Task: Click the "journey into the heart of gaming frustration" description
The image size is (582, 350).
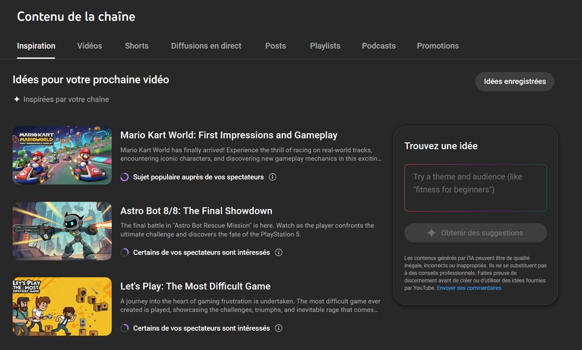Action: (x=250, y=305)
